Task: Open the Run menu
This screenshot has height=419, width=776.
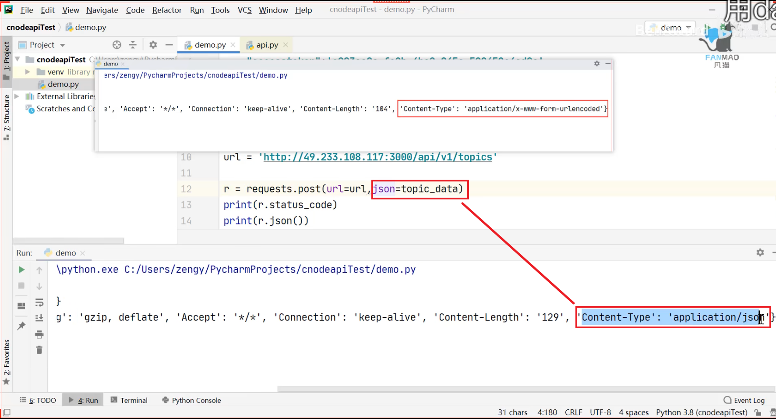Action: [x=197, y=10]
